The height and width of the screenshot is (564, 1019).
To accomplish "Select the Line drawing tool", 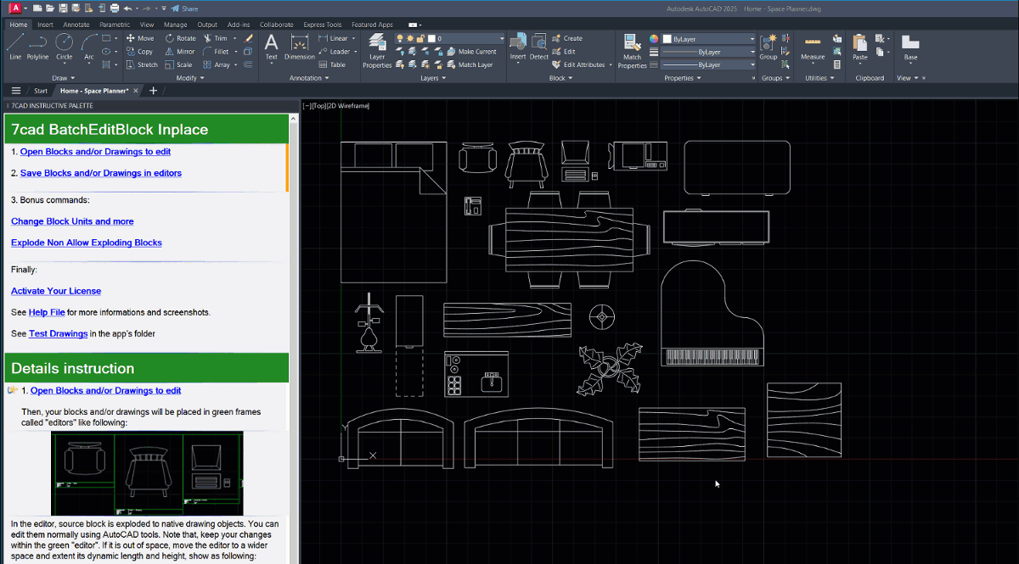I will click(x=15, y=45).
